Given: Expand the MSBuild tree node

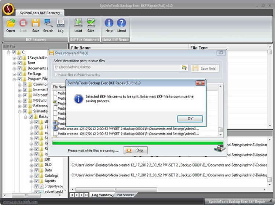Looking at the screenshot, I should click(20, 101).
